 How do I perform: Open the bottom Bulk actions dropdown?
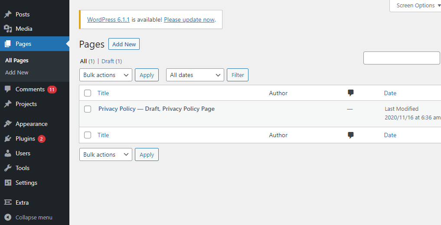tap(106, 154)
